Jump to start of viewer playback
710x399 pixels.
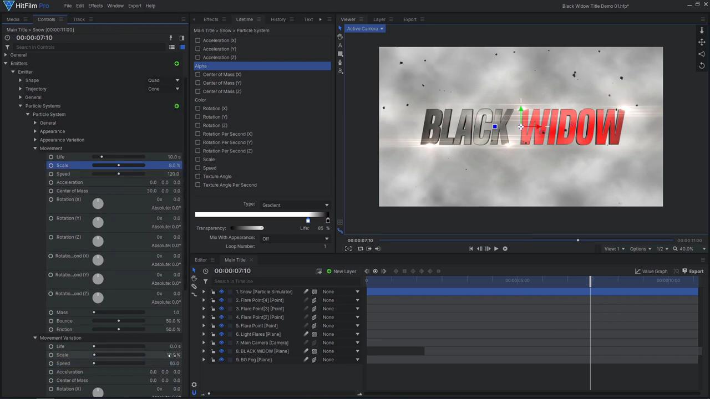(471, 249)
